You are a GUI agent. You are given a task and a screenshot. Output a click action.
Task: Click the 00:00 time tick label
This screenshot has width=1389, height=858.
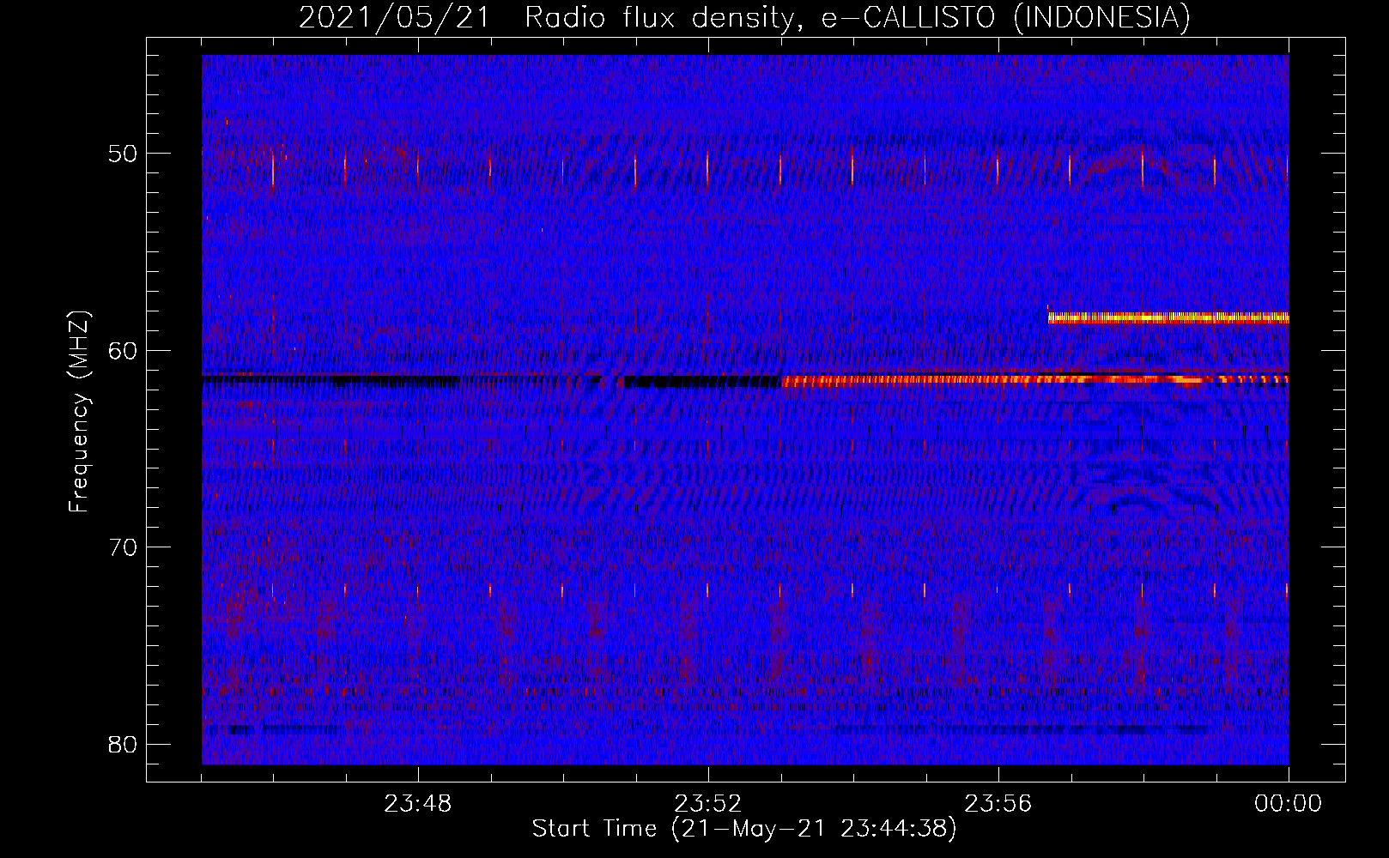(x=1288, y=804)
